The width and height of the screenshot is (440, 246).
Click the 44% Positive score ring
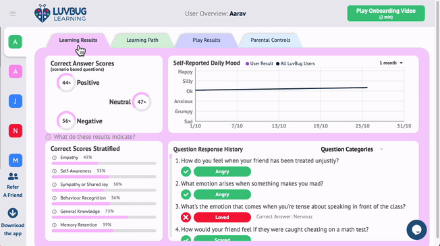click(x=66, y=83)
